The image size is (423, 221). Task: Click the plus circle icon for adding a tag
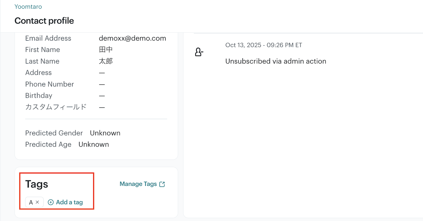[x=50, y=202]
